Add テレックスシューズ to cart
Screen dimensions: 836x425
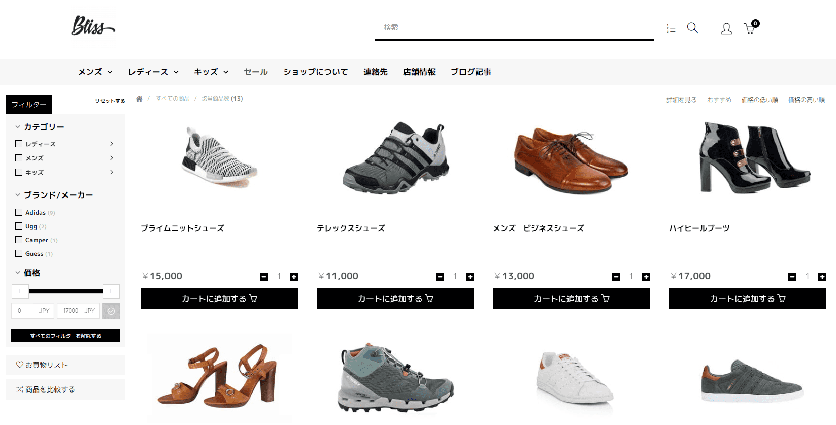point(395,299)
